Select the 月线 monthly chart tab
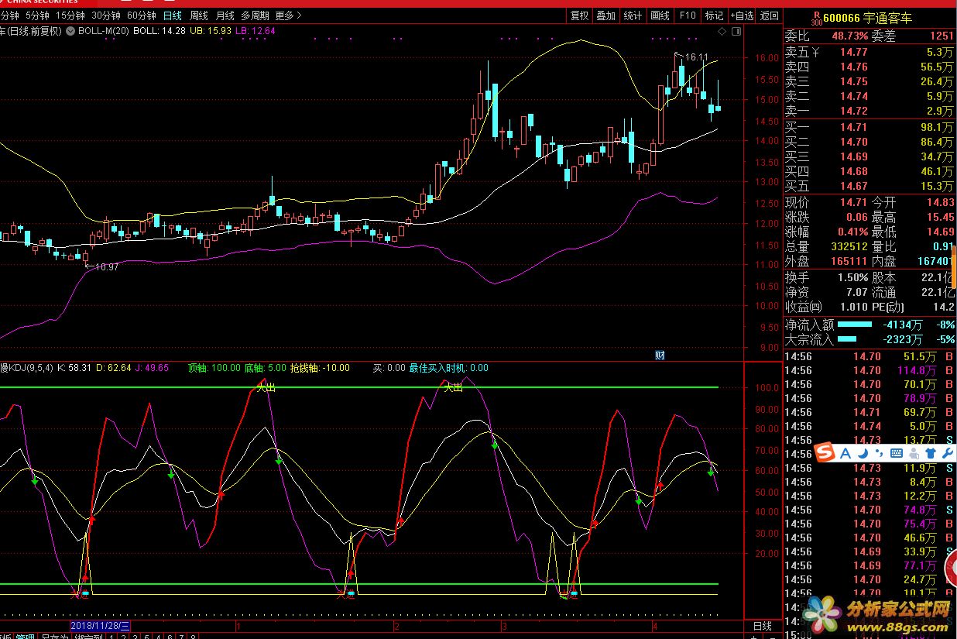Viewport: 957px width, 639px height. (225, 15)
